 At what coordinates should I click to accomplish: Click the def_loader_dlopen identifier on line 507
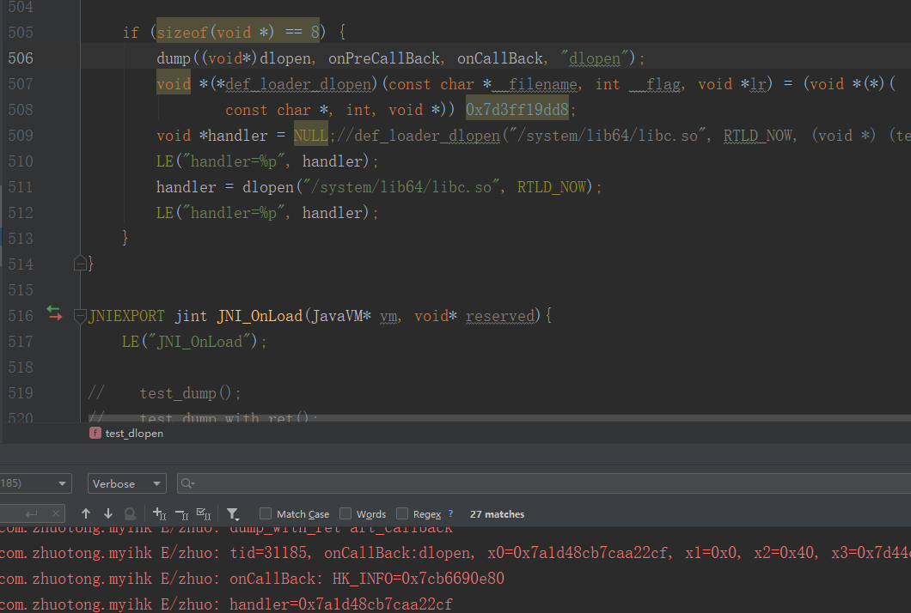(298, 84)
